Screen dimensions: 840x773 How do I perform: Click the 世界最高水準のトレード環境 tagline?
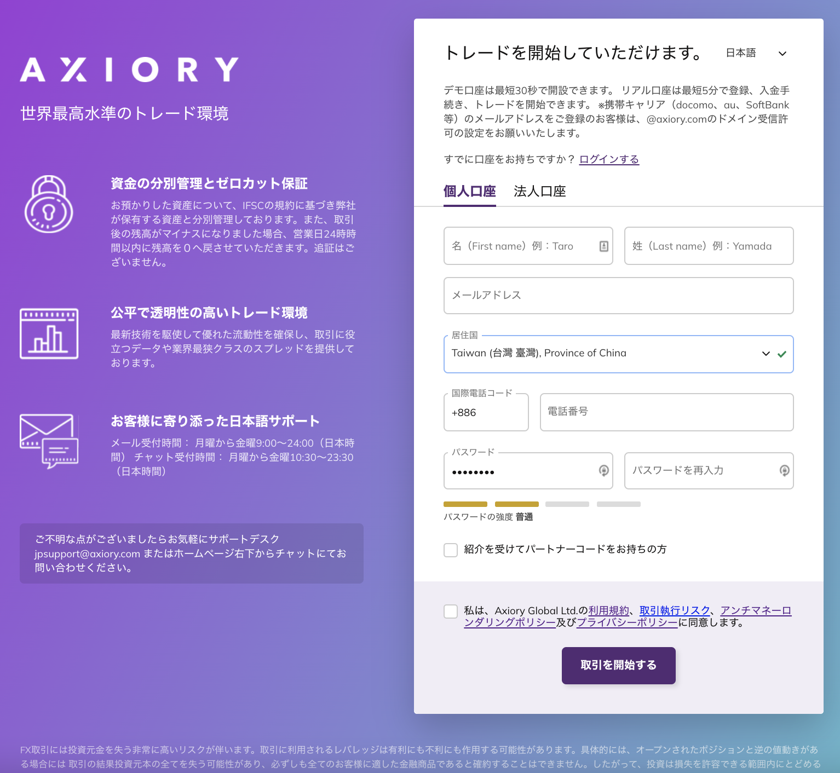pos(124,113)
